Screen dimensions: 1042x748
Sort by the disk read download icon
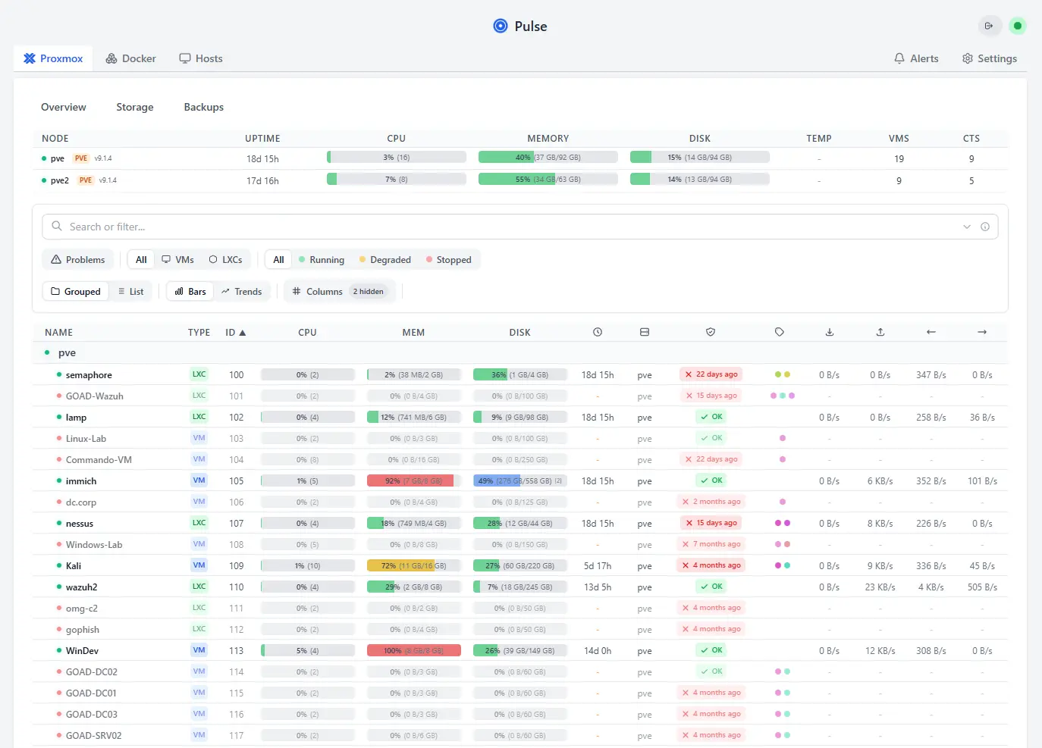point(830,332)
